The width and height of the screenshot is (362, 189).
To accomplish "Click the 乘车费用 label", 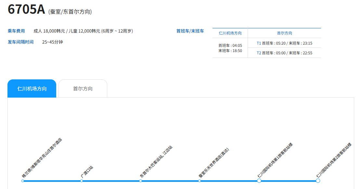I will pos(16,31).
